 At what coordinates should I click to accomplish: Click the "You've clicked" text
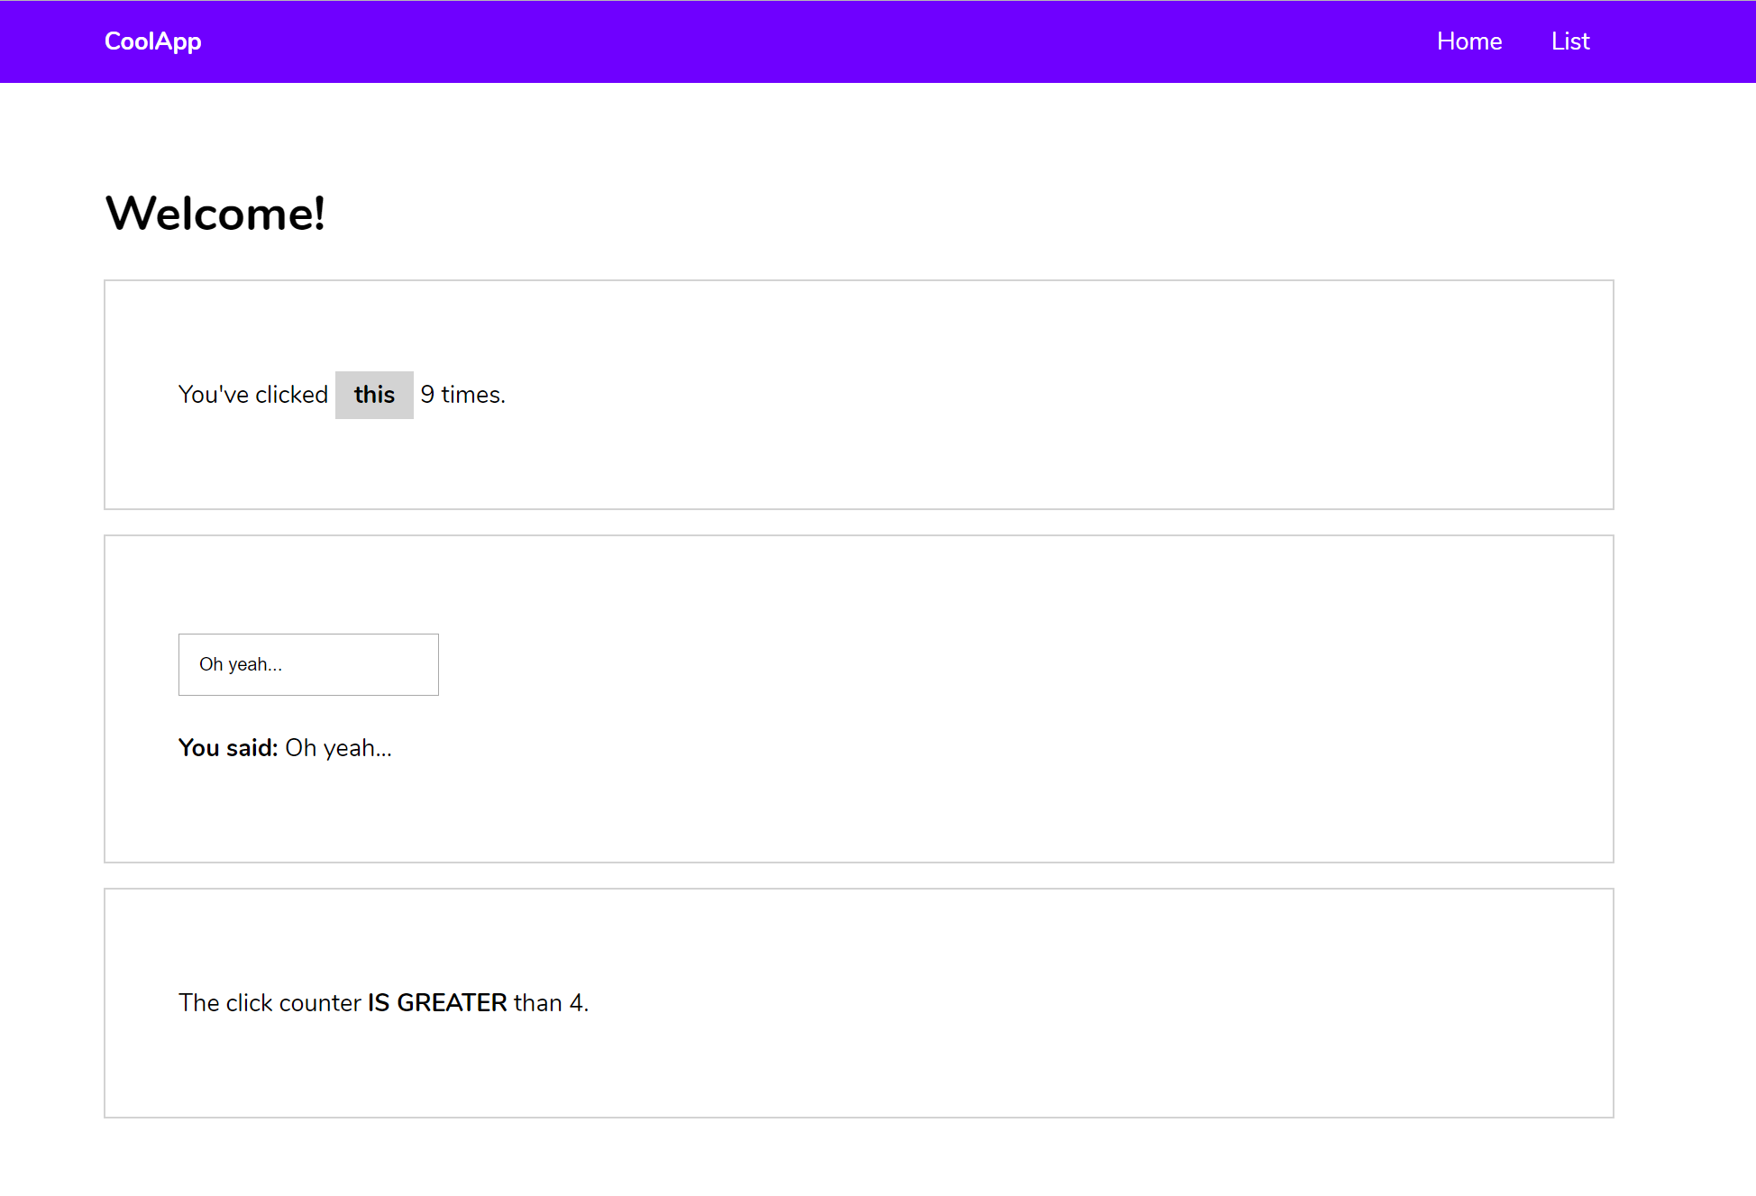pyautogui.click(x=252, y=395)
